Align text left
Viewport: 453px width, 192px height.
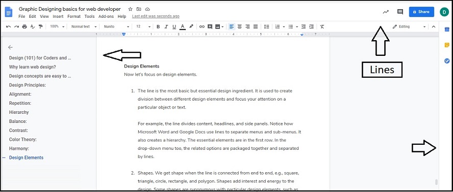[x=232, y=26]
